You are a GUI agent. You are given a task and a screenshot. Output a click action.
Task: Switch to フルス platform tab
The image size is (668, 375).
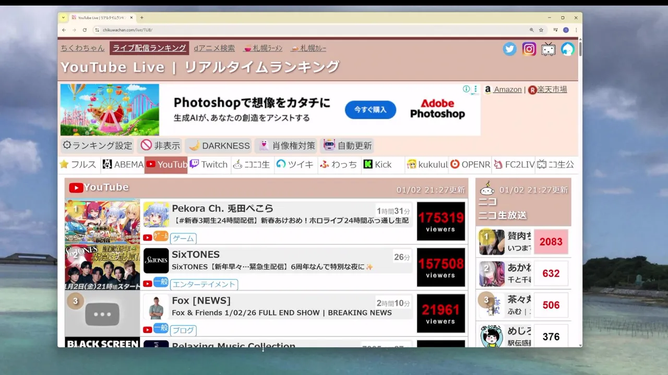pos(79,165)
